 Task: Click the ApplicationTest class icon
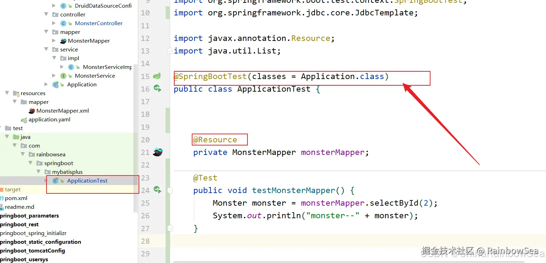click(55, 180)
